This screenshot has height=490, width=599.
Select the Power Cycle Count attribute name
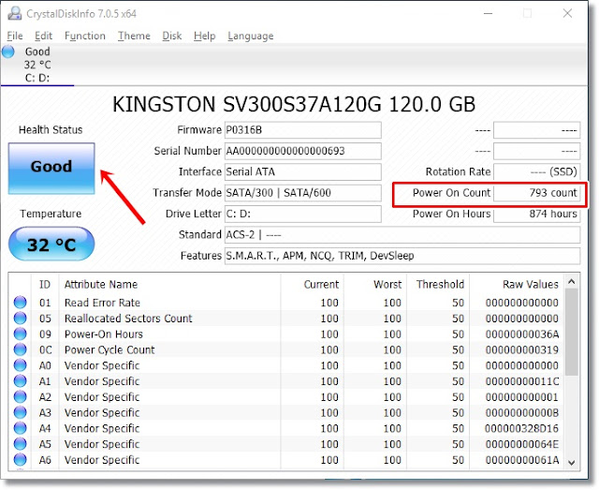(110, 349)
